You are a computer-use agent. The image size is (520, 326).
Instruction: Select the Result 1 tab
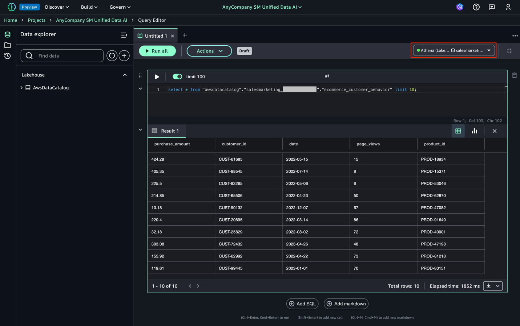coord(166,131)
